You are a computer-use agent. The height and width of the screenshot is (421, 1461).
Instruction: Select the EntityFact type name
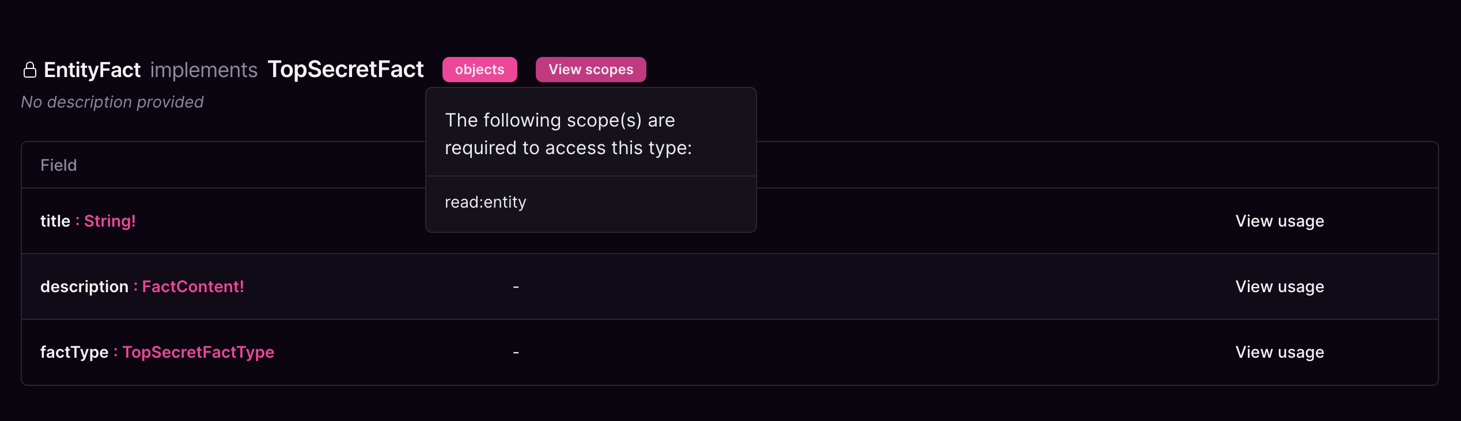tap(92, 69)
